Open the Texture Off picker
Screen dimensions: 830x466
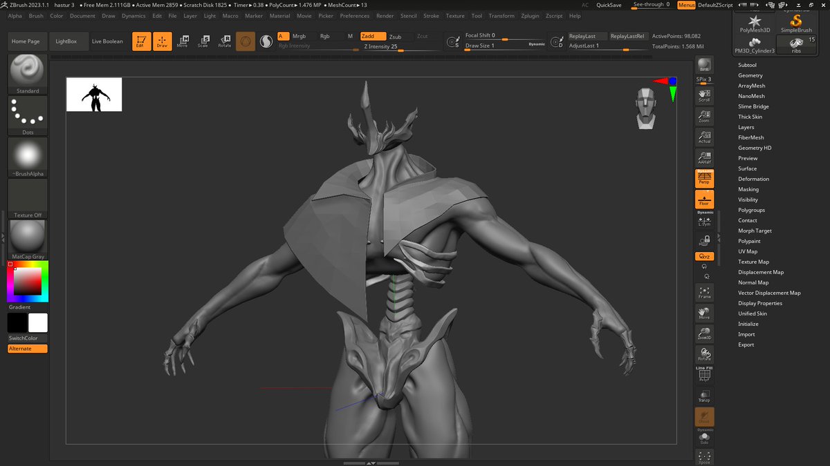pos(28,198)
